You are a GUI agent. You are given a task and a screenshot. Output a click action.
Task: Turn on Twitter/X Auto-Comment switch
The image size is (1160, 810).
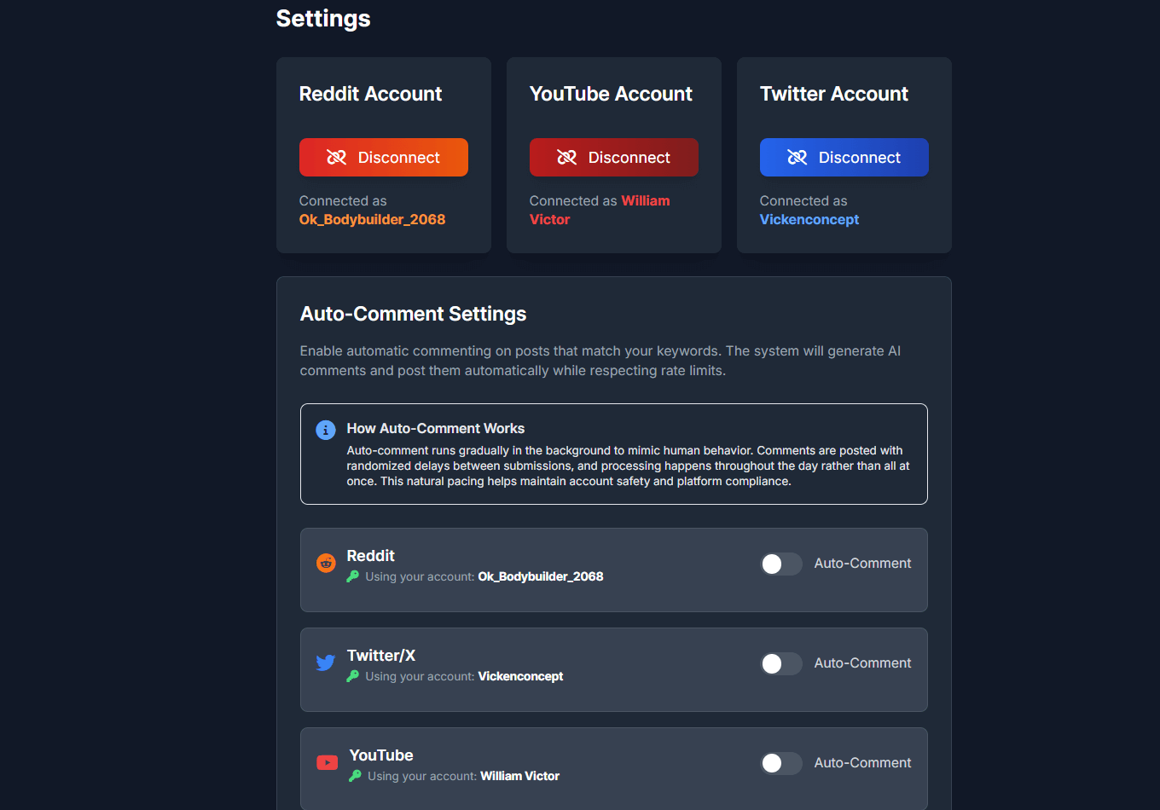pos(781,663)
